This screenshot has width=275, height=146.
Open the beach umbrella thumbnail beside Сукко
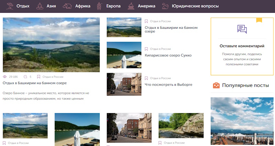pyautogui.click(x=124, y=55)
